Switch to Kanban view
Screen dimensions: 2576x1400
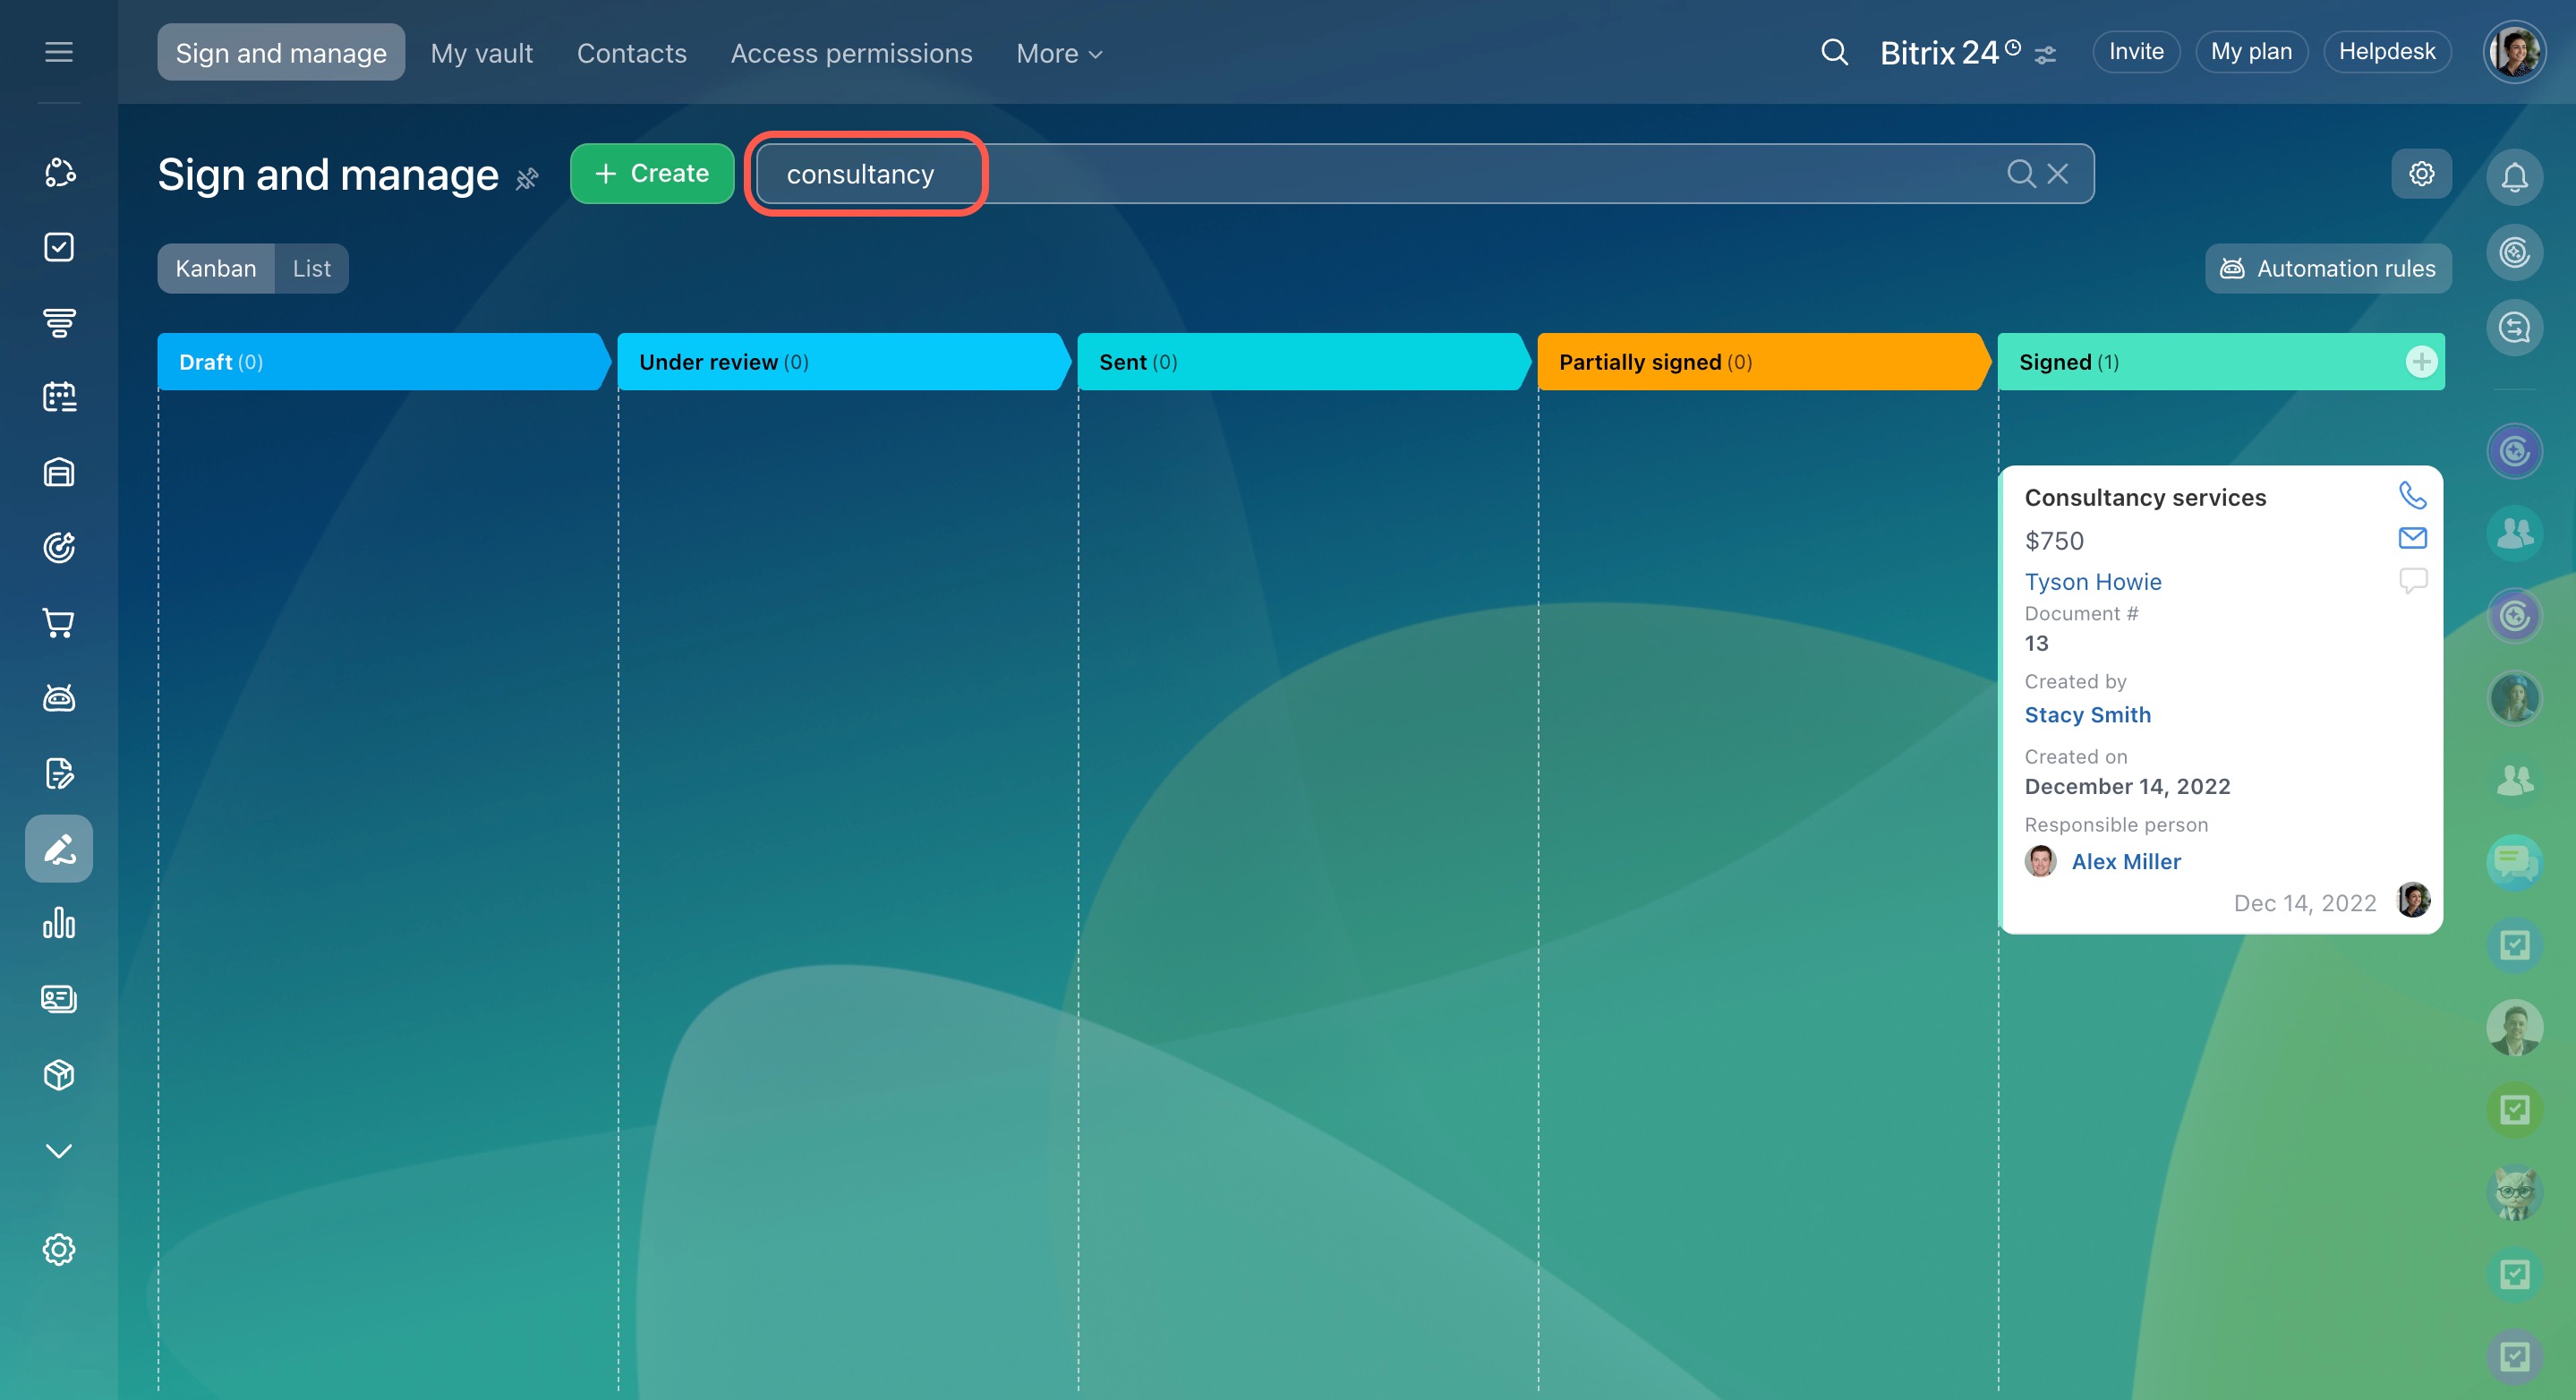coord(216,268)
